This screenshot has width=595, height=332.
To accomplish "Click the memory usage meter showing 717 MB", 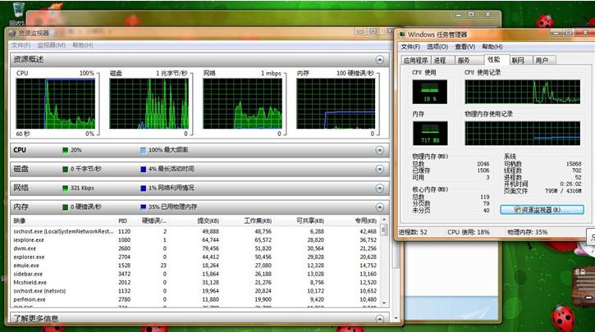I will [429, 131].
